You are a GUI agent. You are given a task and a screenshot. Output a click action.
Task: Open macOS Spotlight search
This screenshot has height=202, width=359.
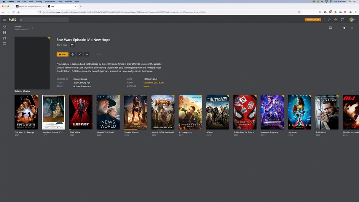click(x=350, y=2)
